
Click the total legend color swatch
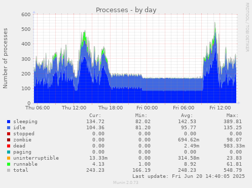point(9,170)
